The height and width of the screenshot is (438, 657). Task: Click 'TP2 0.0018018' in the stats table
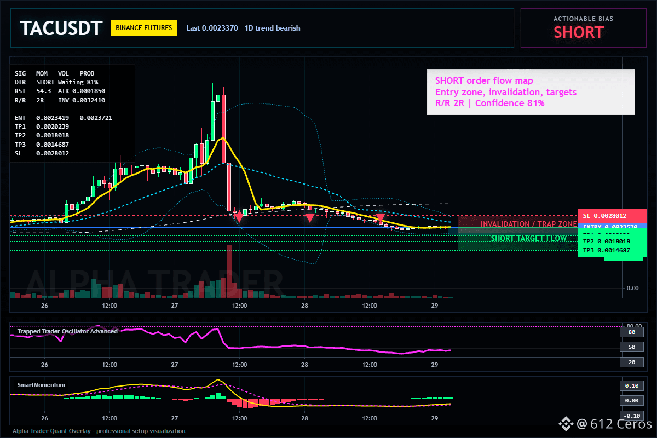click(x=42, y=135)
